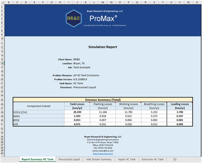Screen dimensions: 202x163
Task: Select column X header
Action: click(197, 2)
